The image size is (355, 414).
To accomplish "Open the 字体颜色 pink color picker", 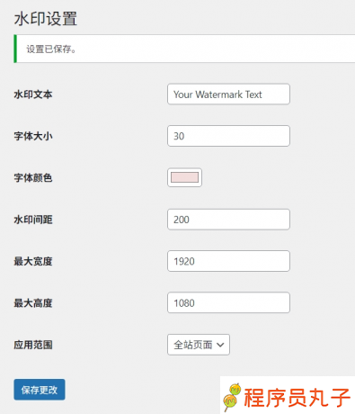I will [184, 177].
